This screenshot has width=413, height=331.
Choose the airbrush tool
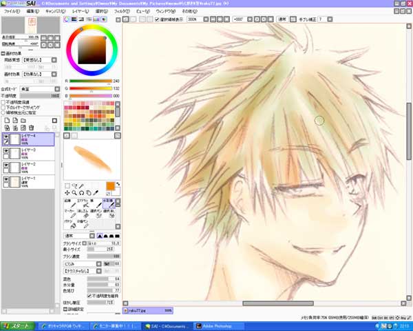[x=83, y=203]
